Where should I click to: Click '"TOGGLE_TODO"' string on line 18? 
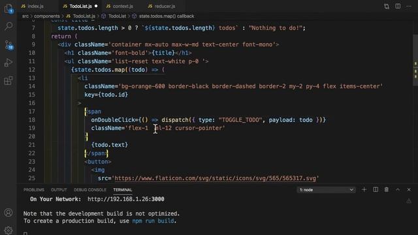(240, 119)
